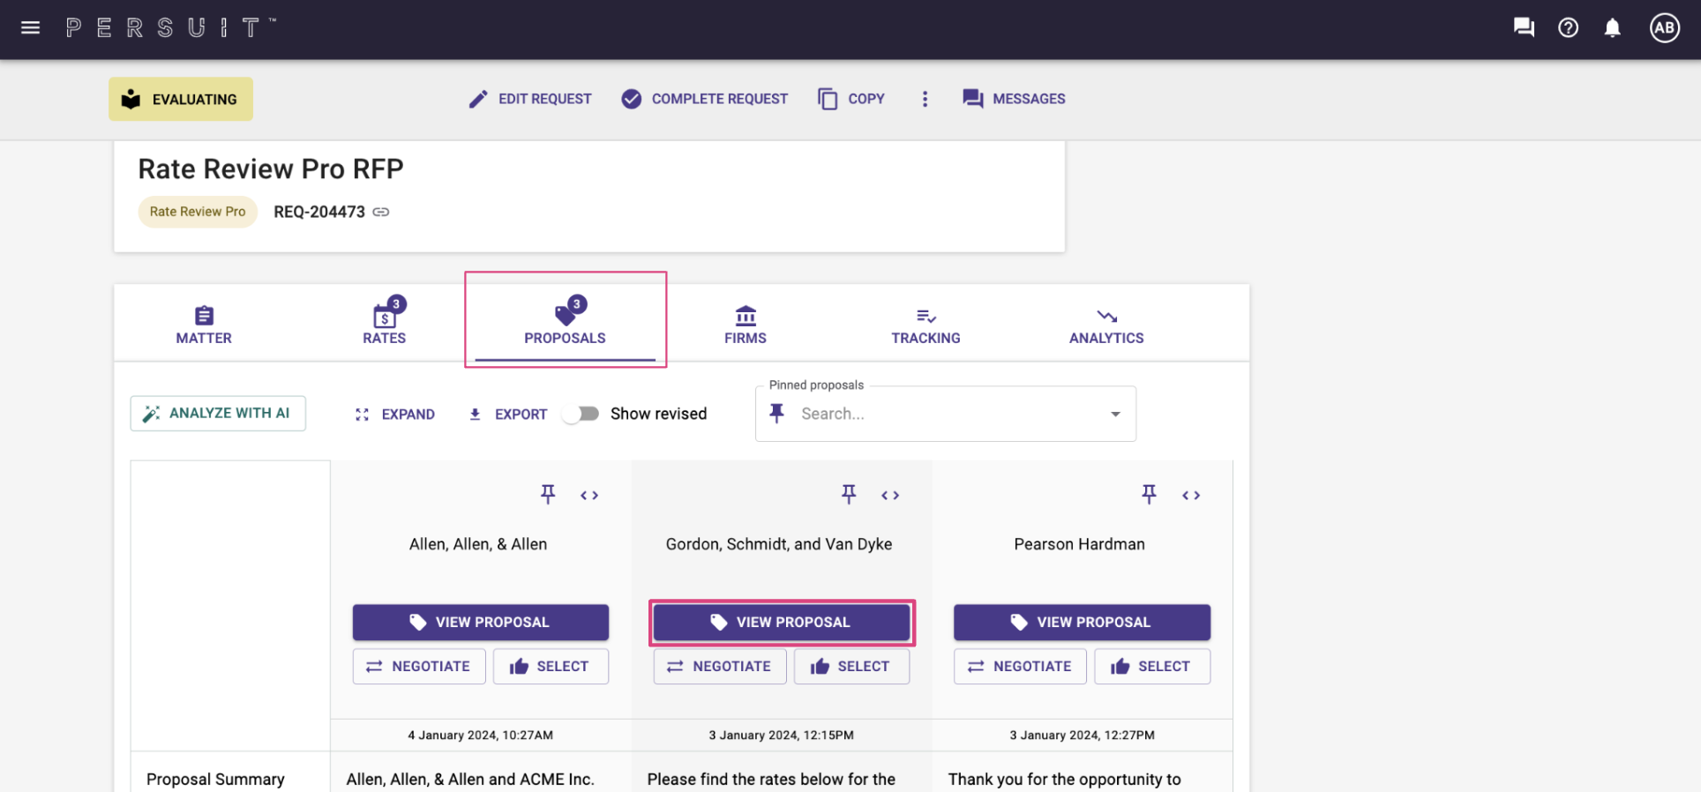1701x792 pixels.
Task: Copy link icon next to REQ-204473
Action: point(381,212)
